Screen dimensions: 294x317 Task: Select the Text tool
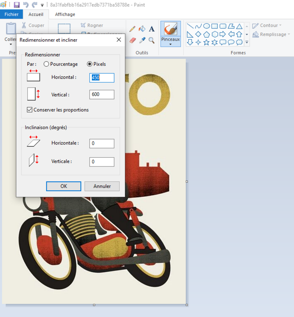click(152, 29)
